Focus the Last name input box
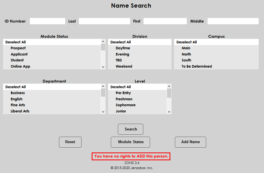 [104, 21]
